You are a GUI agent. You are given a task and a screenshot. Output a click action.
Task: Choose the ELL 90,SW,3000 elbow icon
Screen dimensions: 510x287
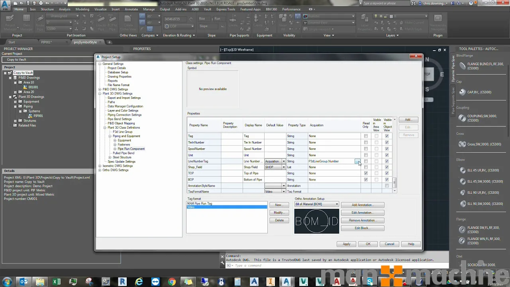pos(463,204)
